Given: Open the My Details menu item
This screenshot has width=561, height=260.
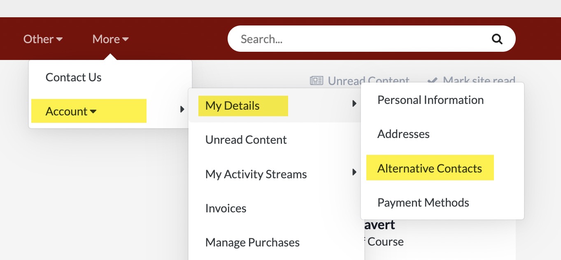Looking at the screenshot, I should 233,106.
